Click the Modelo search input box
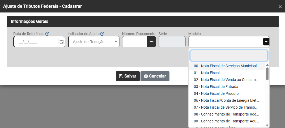The image size is (285, 128). pyautogui.click(x=229, y=56)
